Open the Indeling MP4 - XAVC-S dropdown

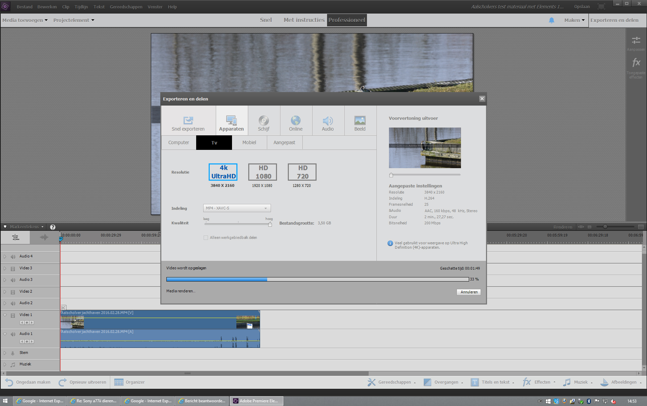click(237, 208)
